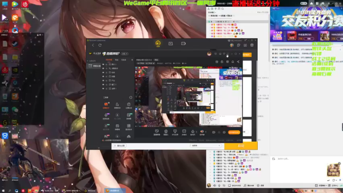The height and width of the screenshot is (193, 343).
Task: Toggle the eye of the fifth source row
Action: tap(103, 81)
